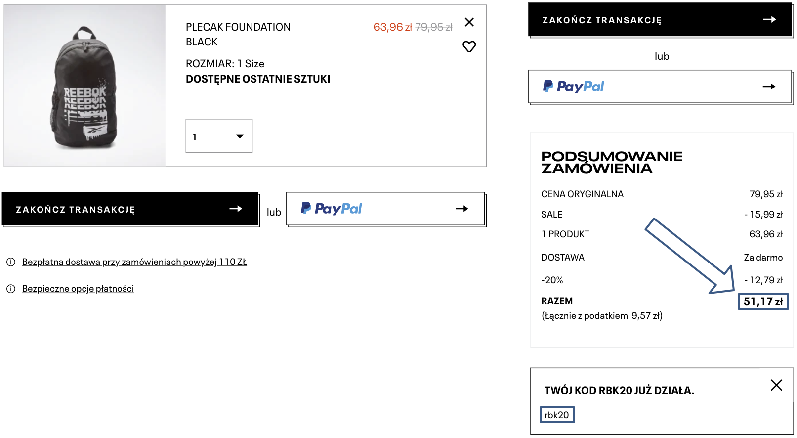Click the Reebok backpack product thumbnail
The height and width of the screenshot is (438, 797).
[x=85, y=86]
